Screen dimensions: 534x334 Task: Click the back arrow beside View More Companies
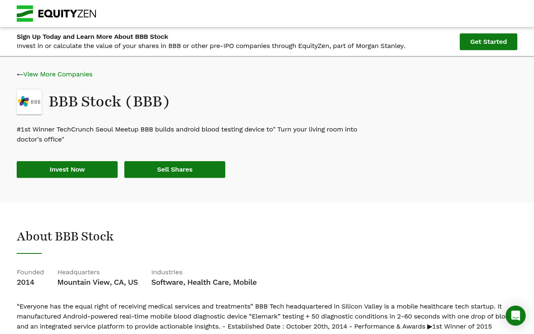20,74
